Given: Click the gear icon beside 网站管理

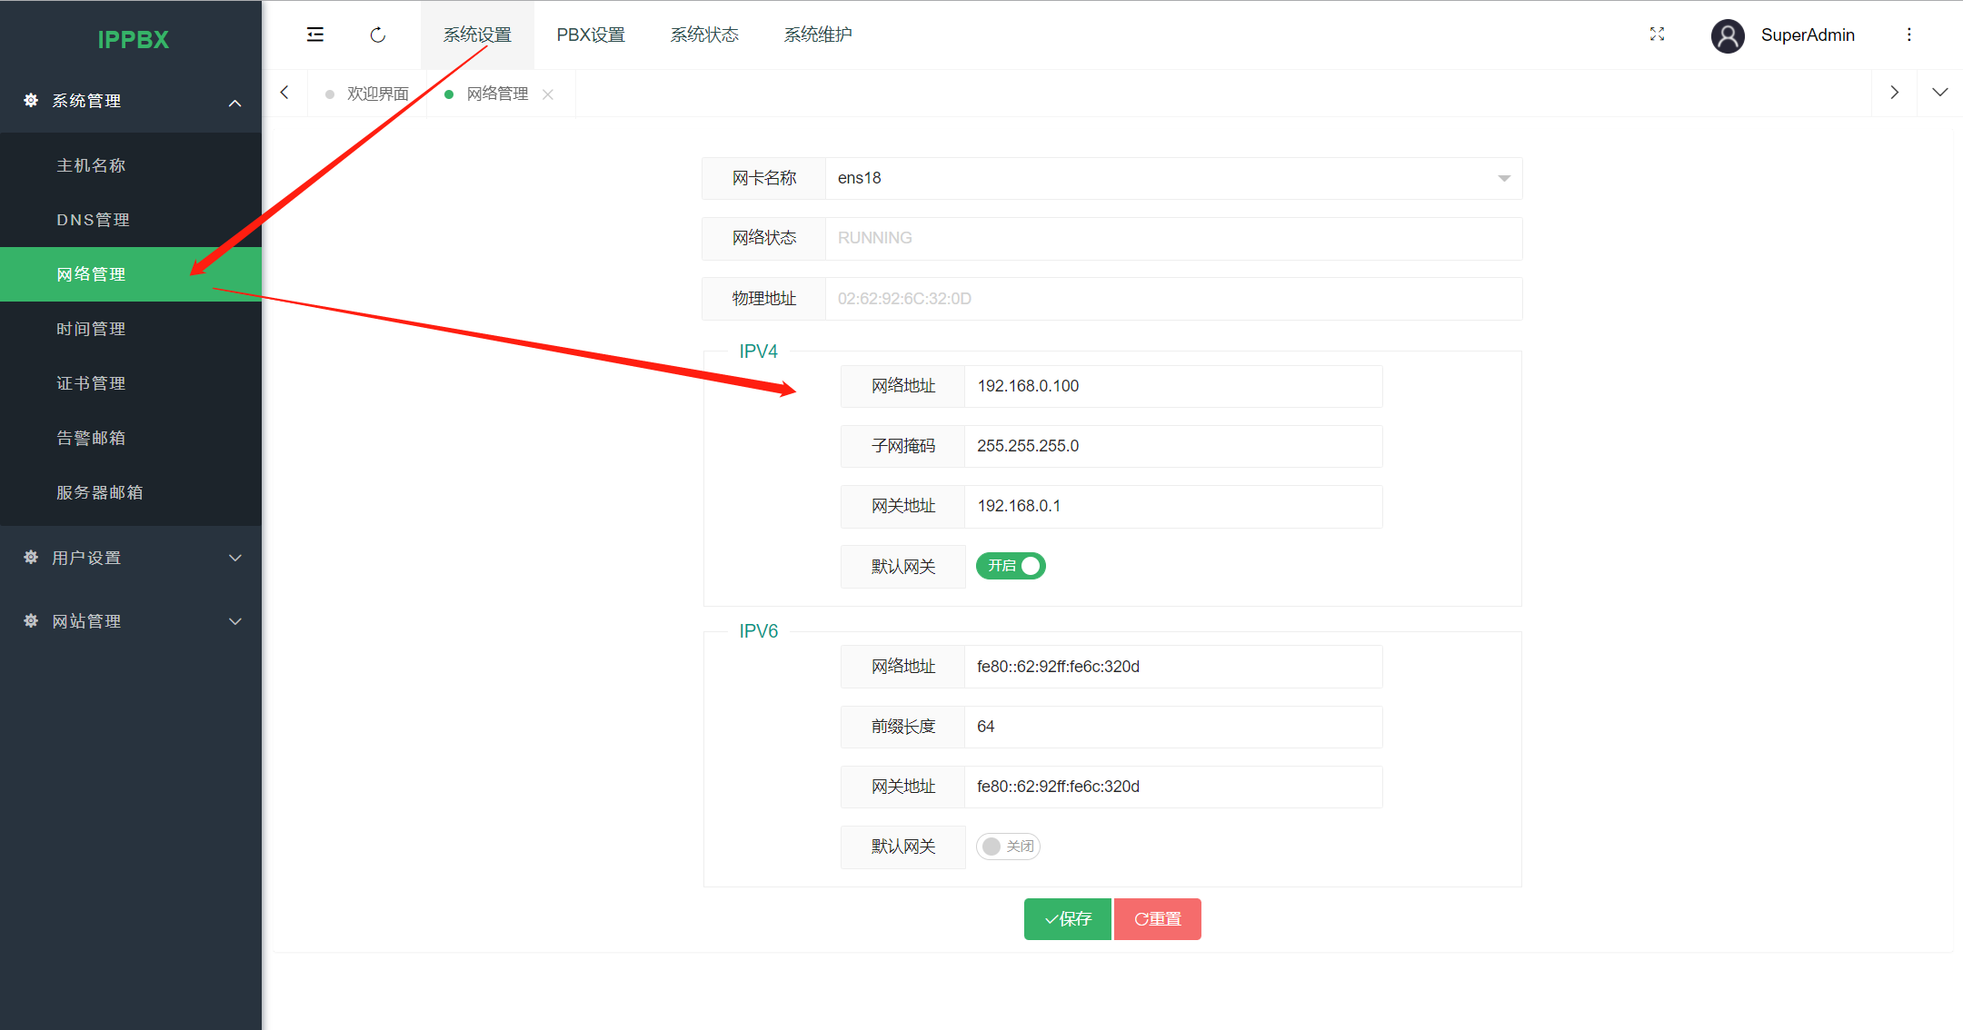Looking at the screenshot, I should 31,620.
